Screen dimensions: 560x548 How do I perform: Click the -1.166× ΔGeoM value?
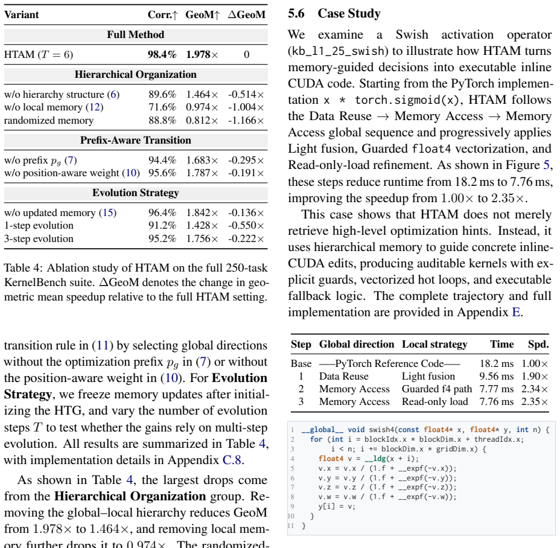click(246, 120)
